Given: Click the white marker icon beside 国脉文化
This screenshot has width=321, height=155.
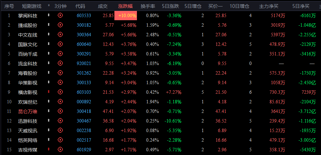Looking at the screenshot, I should coord(48,44).
